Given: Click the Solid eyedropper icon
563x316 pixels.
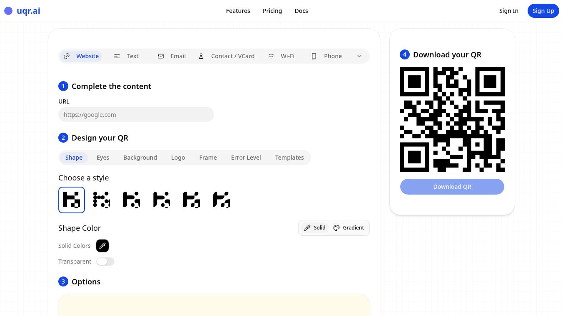Looking at the screenshot, I should pos(307,228).
